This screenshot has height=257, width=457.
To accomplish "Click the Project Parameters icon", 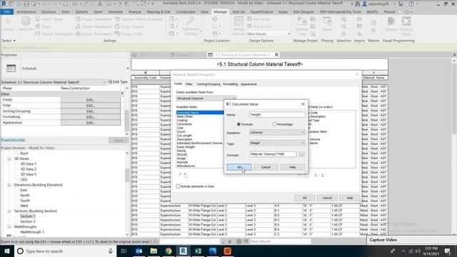I will [78, 19].
